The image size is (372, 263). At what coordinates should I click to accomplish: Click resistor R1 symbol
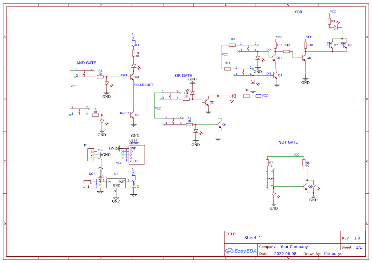tap(134, 53)
